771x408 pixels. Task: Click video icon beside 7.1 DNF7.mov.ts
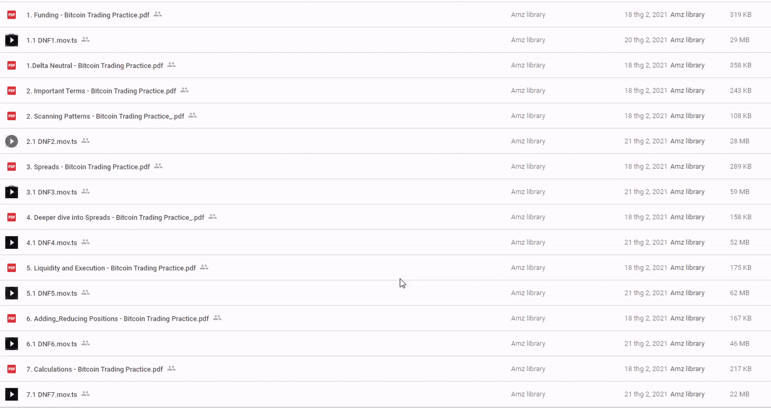(11, 394)
